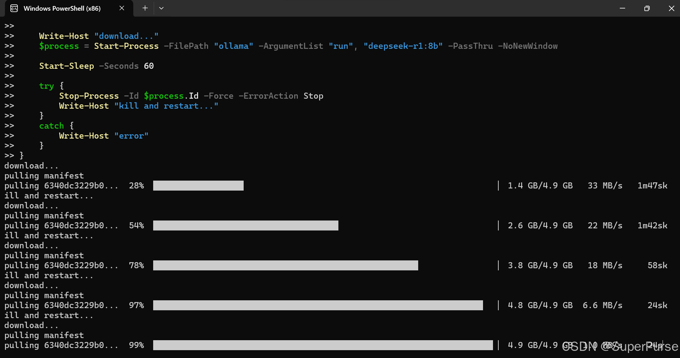Close the Windows PowerShell (x86) tab
This screenshot has height=358, width=680.
pos(122,8)
